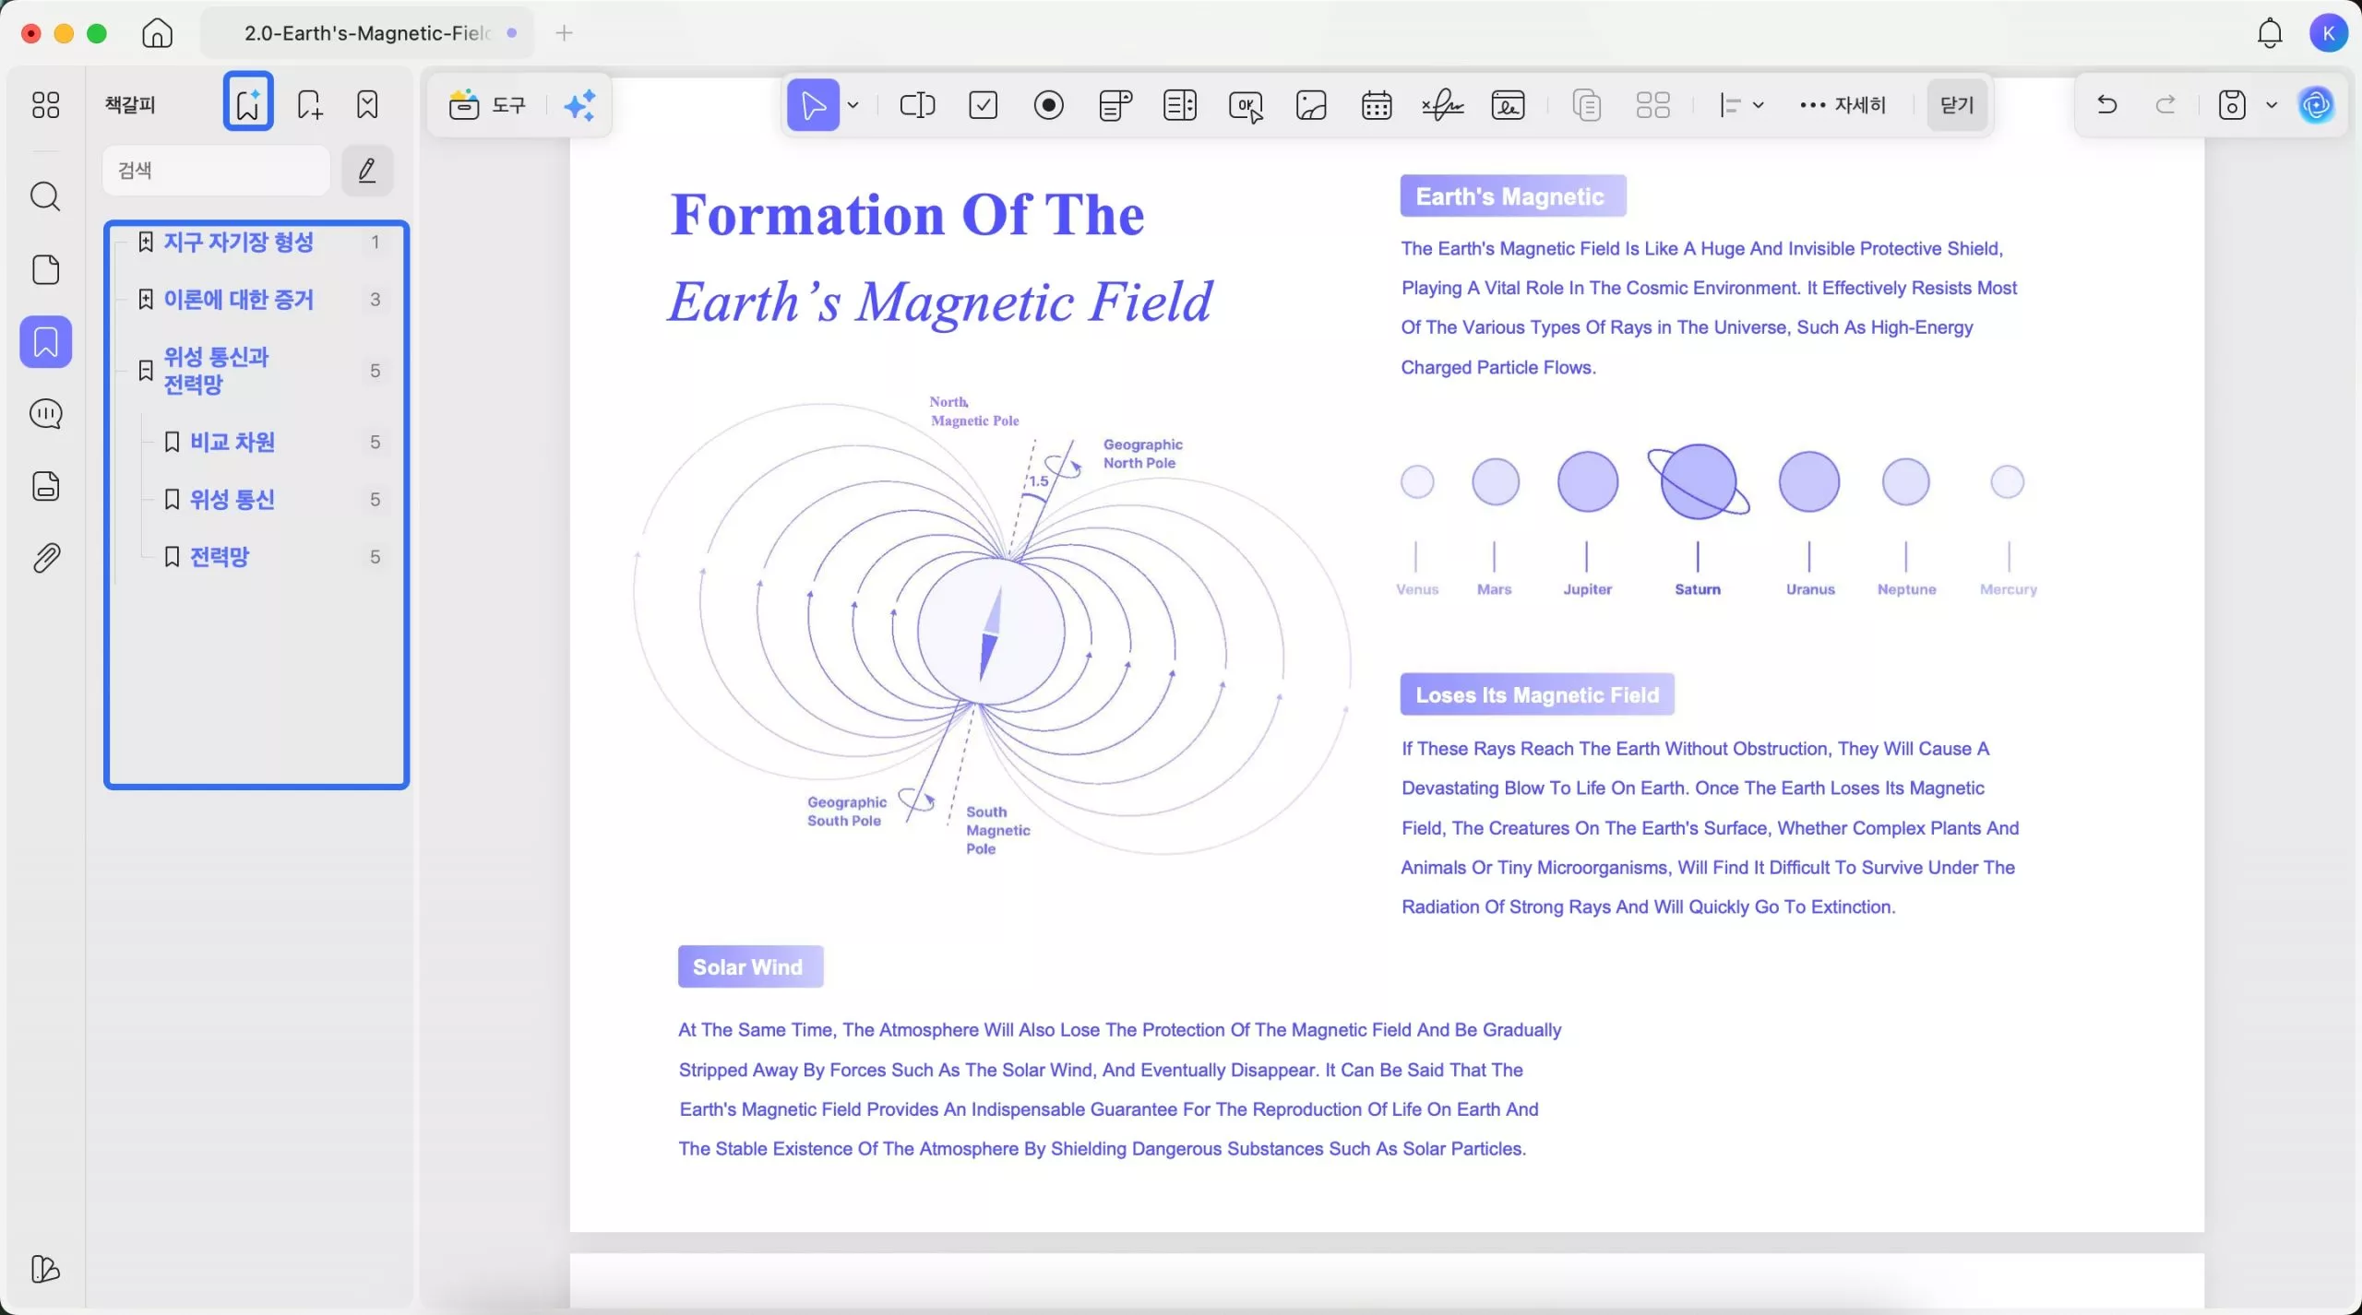Screen dimensions: 2362x1315
Task: Open the 도구 tools button
Action: pos(487,105)
